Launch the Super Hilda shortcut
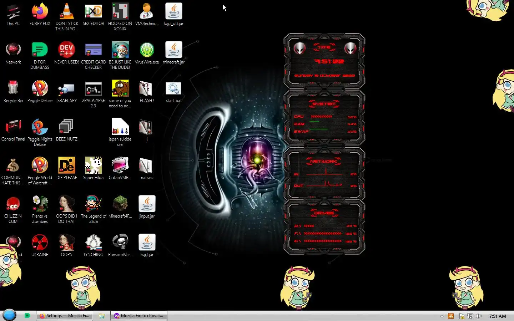This screenshot has width=514, height=321. [x=94, y=168]
